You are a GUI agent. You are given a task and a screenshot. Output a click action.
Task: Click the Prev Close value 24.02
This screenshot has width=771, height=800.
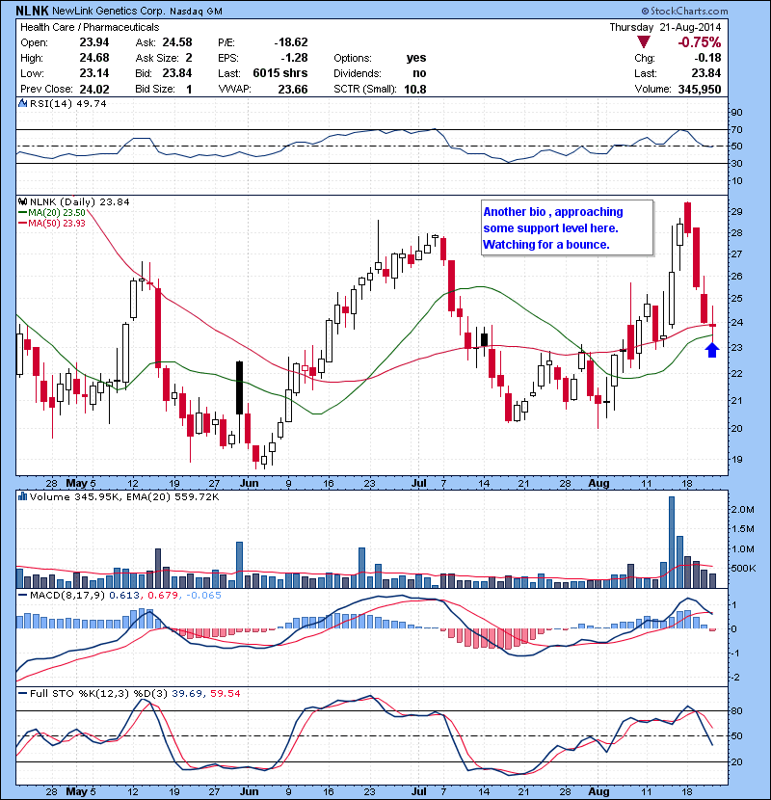tap(93, 90)
